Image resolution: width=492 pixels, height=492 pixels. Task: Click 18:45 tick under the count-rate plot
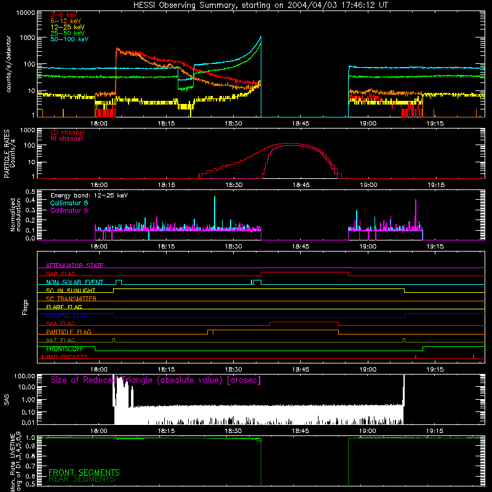(301, 124)
